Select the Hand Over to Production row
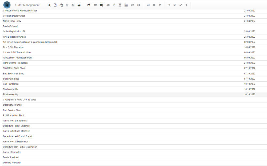 tap(135, 63)
